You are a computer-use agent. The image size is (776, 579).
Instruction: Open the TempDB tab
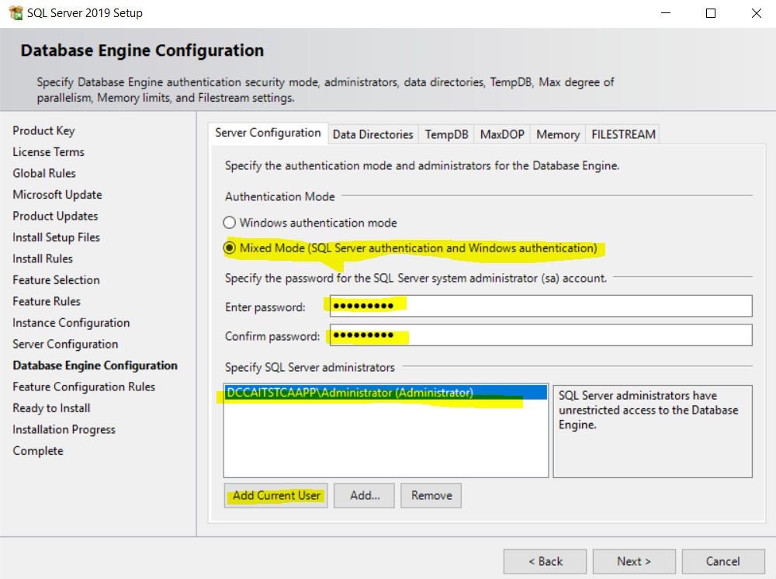tap(446, 134)
